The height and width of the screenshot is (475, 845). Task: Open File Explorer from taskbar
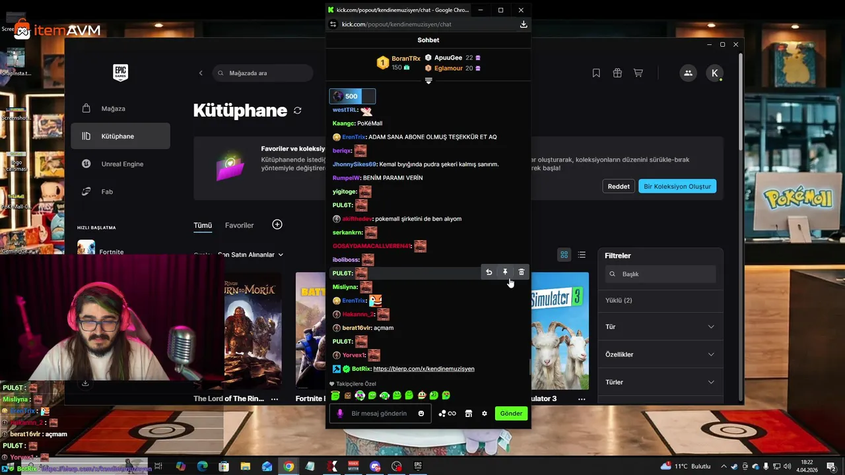coord(246,466)
